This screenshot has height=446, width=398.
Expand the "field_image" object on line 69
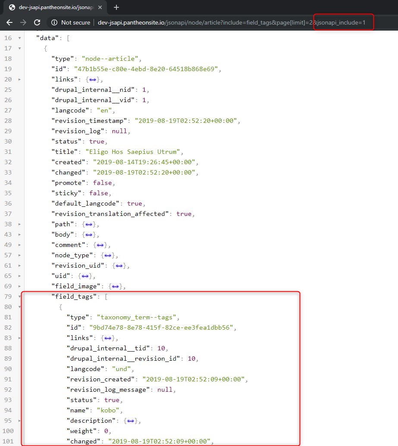click(19, 286)
